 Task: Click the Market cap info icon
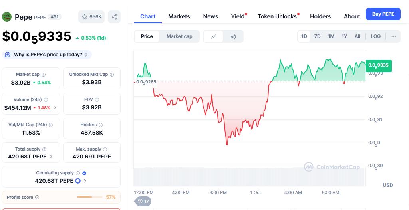coord(44,75)
